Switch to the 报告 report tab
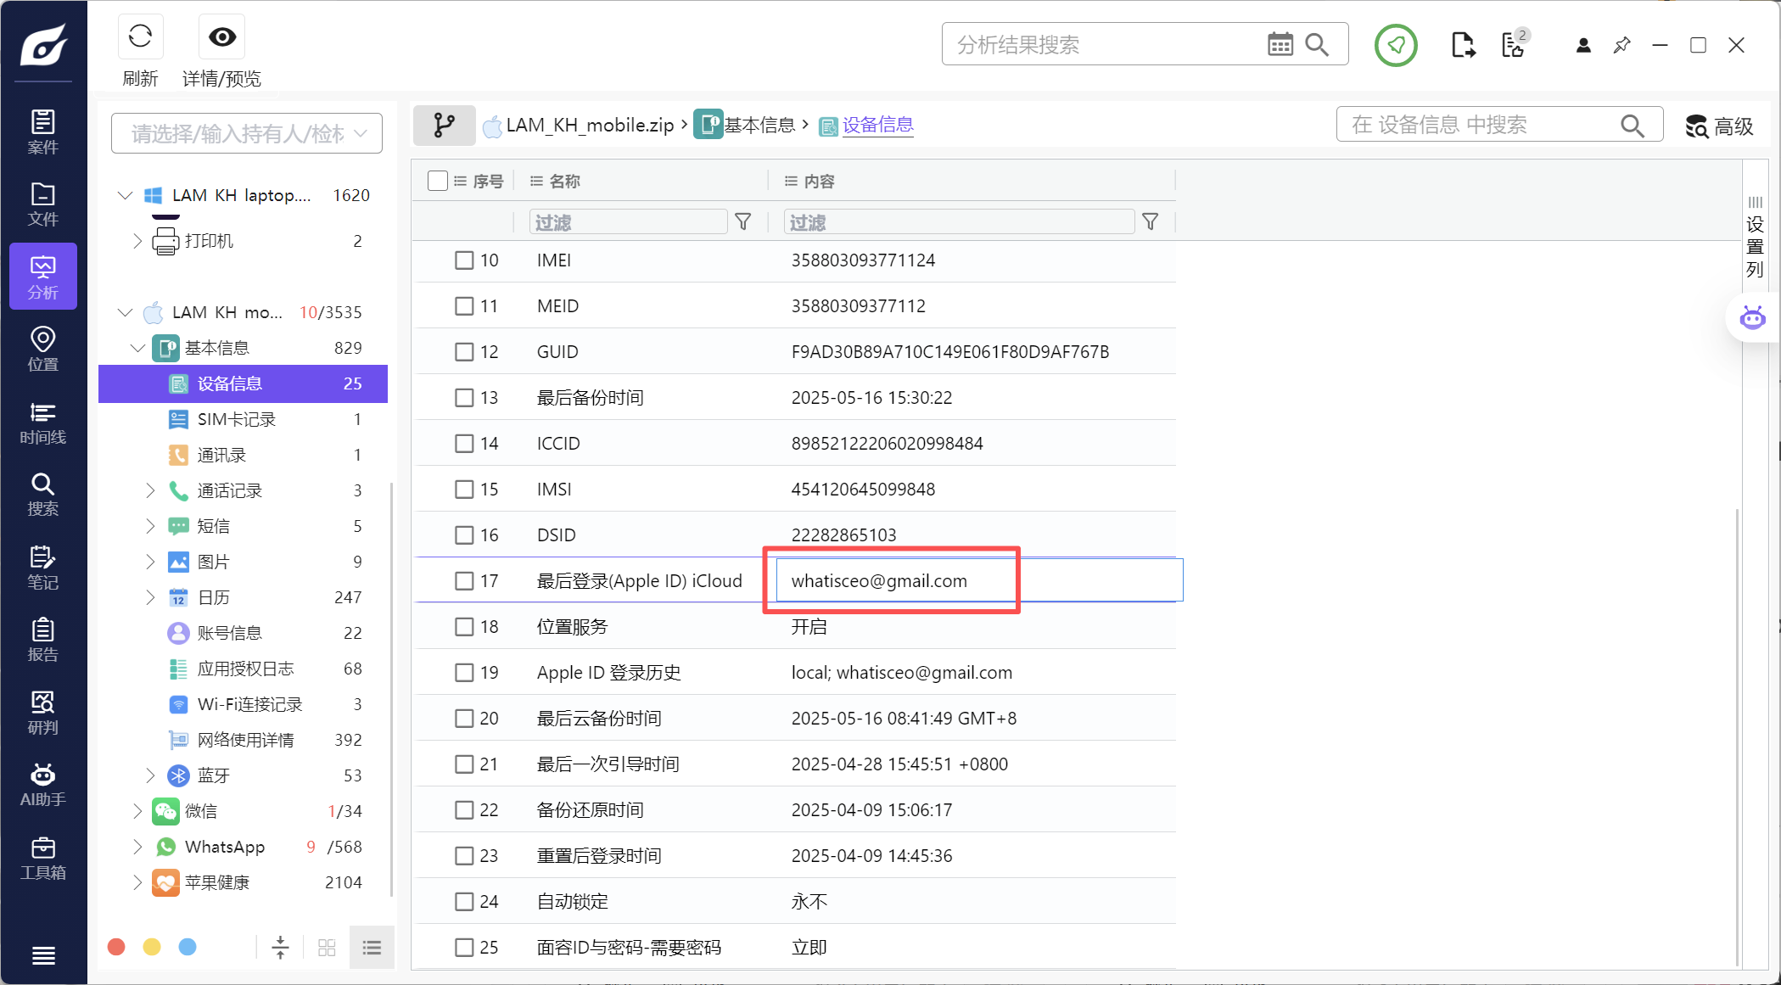Screen dimensions: 1781x985 coord(42,640)
